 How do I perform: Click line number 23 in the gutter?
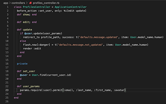(x=7, y=90)
